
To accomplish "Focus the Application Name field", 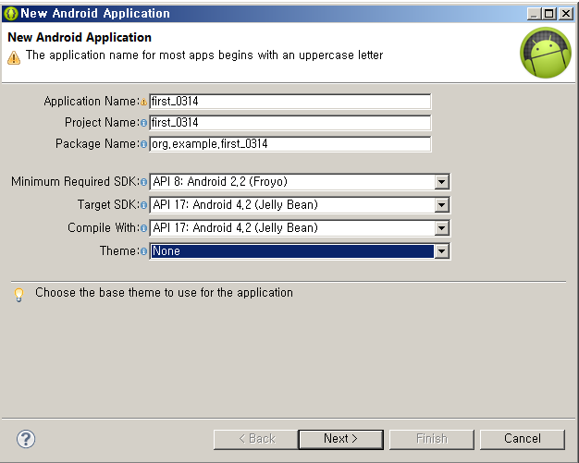I will point(290,102).
